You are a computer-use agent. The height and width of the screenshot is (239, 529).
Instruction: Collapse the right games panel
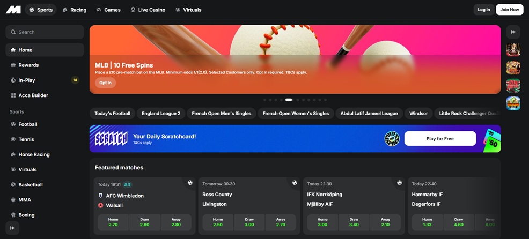click(x=513, y=32)
